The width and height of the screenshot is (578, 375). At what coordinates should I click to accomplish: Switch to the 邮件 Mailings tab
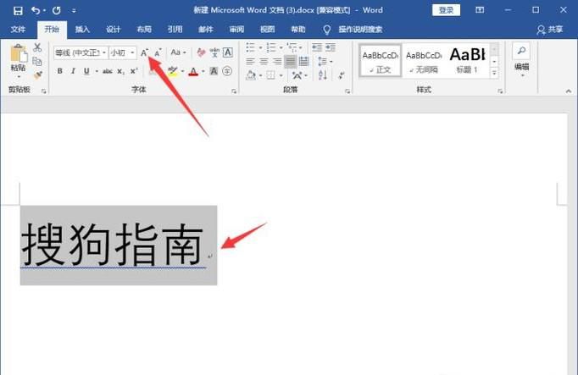[206, 29]
